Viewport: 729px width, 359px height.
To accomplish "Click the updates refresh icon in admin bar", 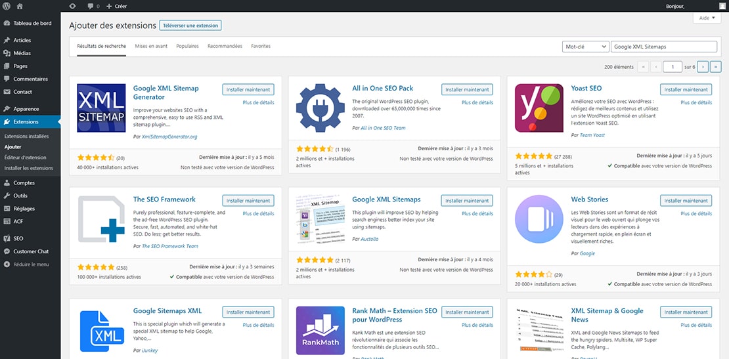I will coord(72,6).
